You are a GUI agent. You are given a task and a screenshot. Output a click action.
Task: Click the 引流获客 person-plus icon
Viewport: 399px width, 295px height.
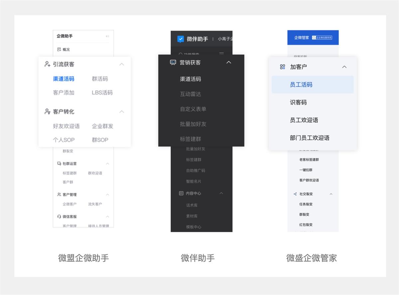tap(48, 64)
